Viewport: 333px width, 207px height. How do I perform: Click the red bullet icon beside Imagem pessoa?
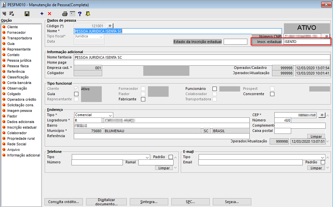coord(4,110)
